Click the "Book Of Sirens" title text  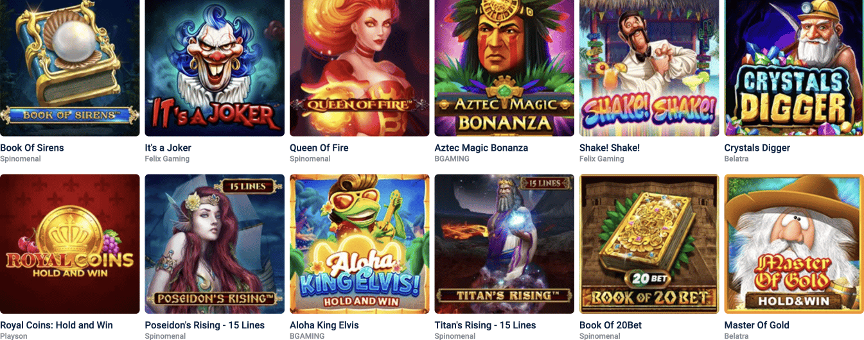tap(32, 148)
